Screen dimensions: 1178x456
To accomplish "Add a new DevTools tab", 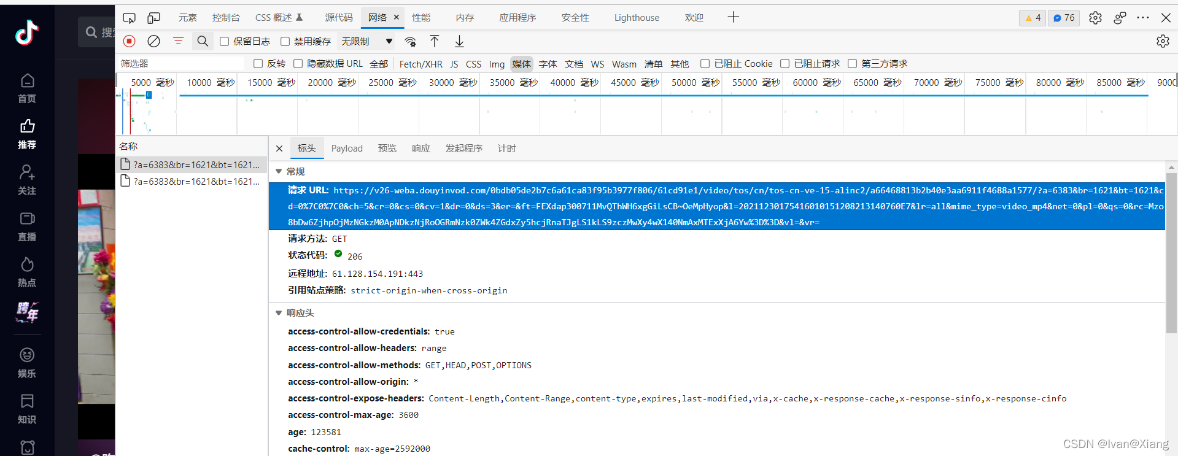I will click(733, 17).
